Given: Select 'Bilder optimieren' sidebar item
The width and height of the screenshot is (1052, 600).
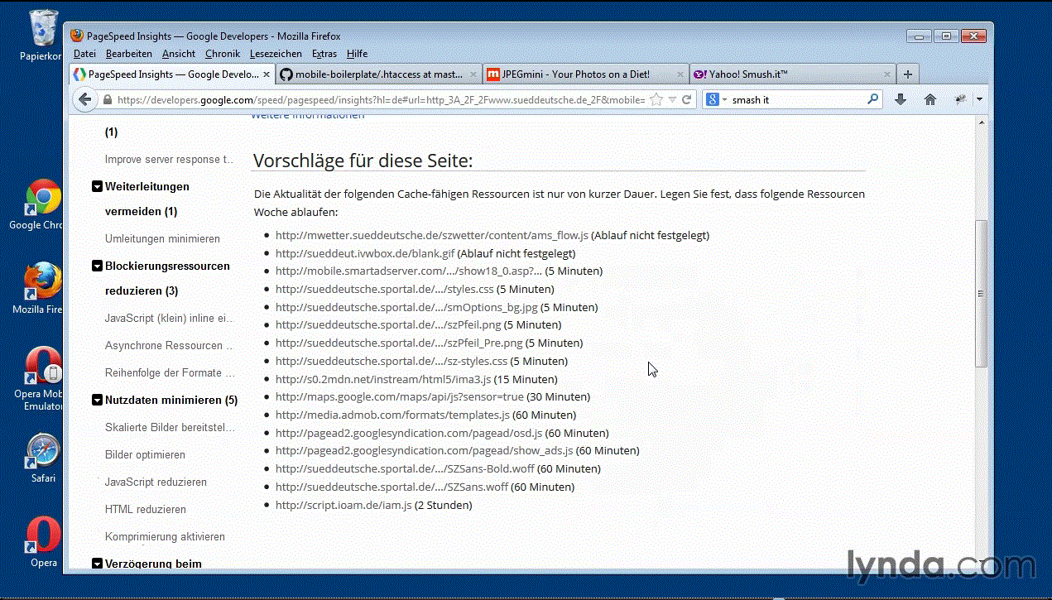Looking at the screenshot, I should [x=145, y=454].
